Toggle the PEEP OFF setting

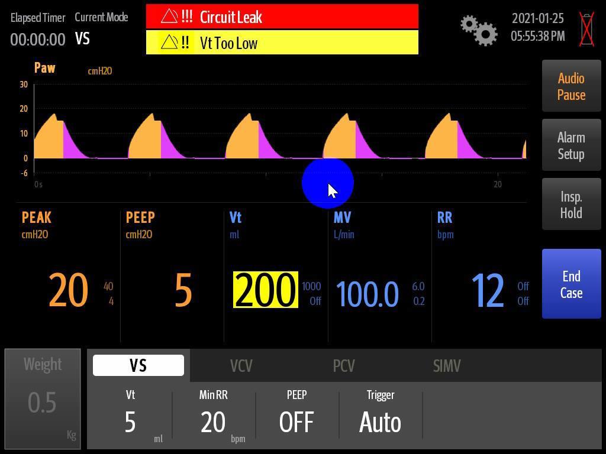point(297,417)
